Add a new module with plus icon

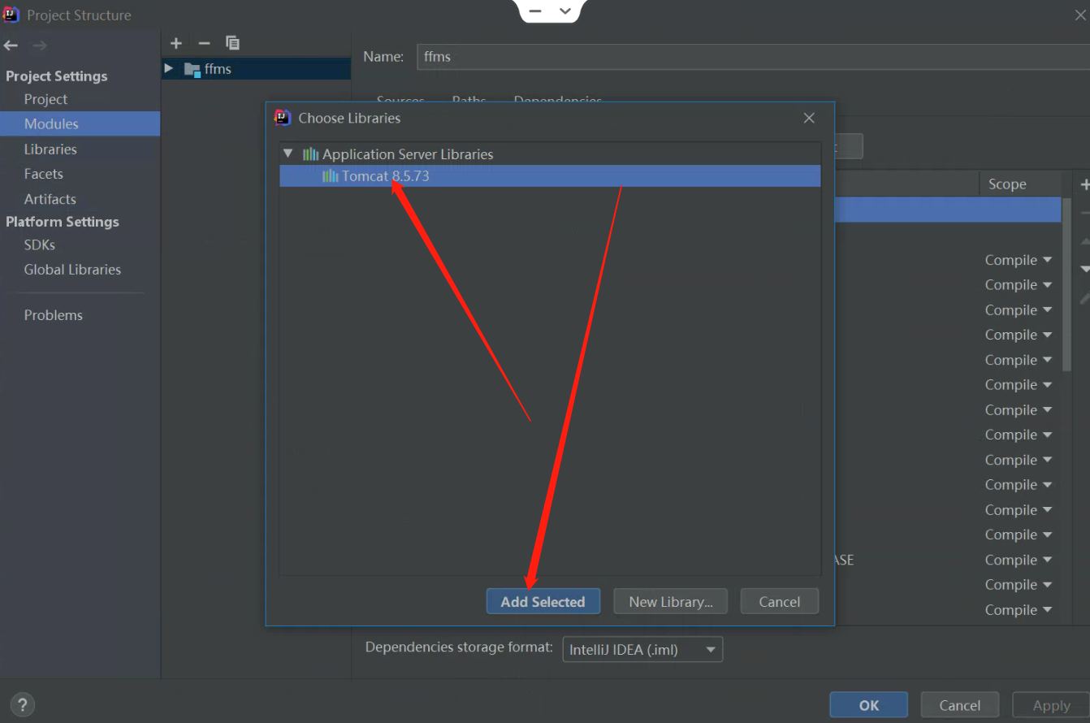coord(175,43)
